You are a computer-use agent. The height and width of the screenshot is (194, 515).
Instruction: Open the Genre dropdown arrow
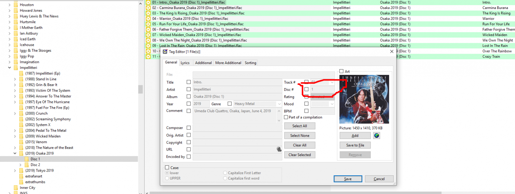click(x=279, y=104)
